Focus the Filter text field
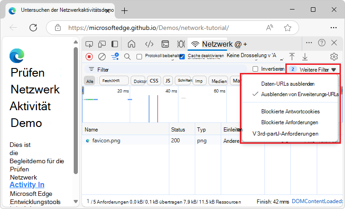 pyautogui.click(x=166, y=69)
